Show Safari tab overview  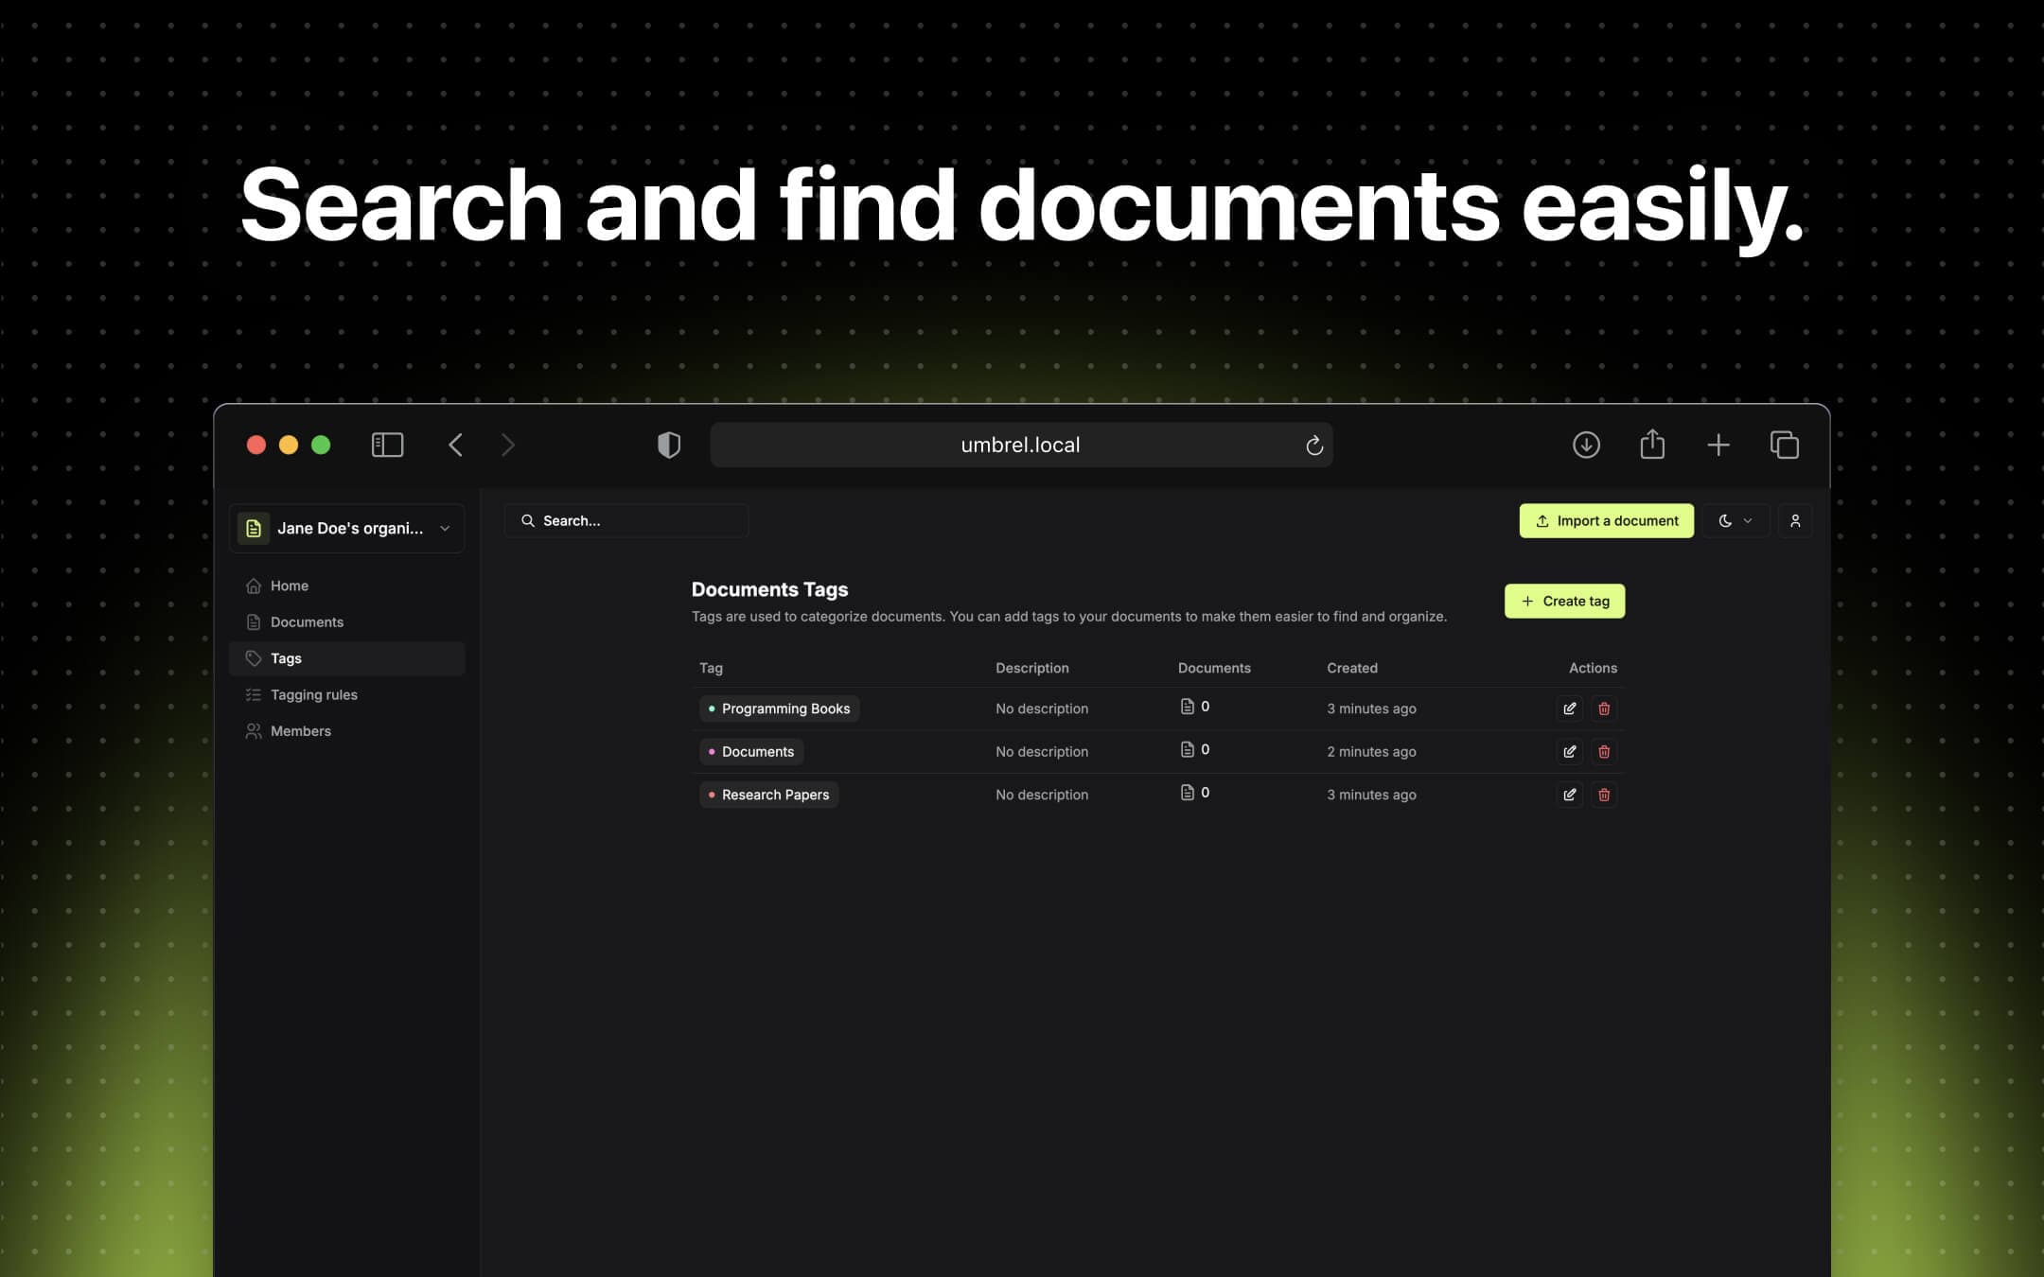click(x=1785, y=445)
